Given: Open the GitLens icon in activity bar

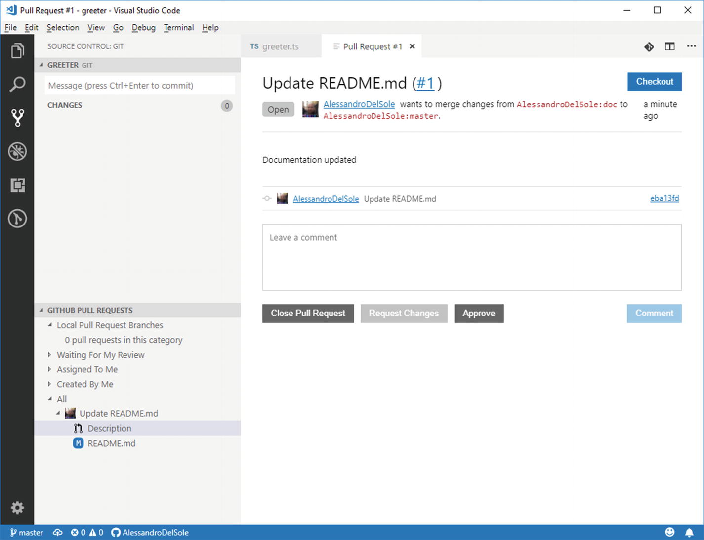Looking at the screenshot, I should coord(17,219).
